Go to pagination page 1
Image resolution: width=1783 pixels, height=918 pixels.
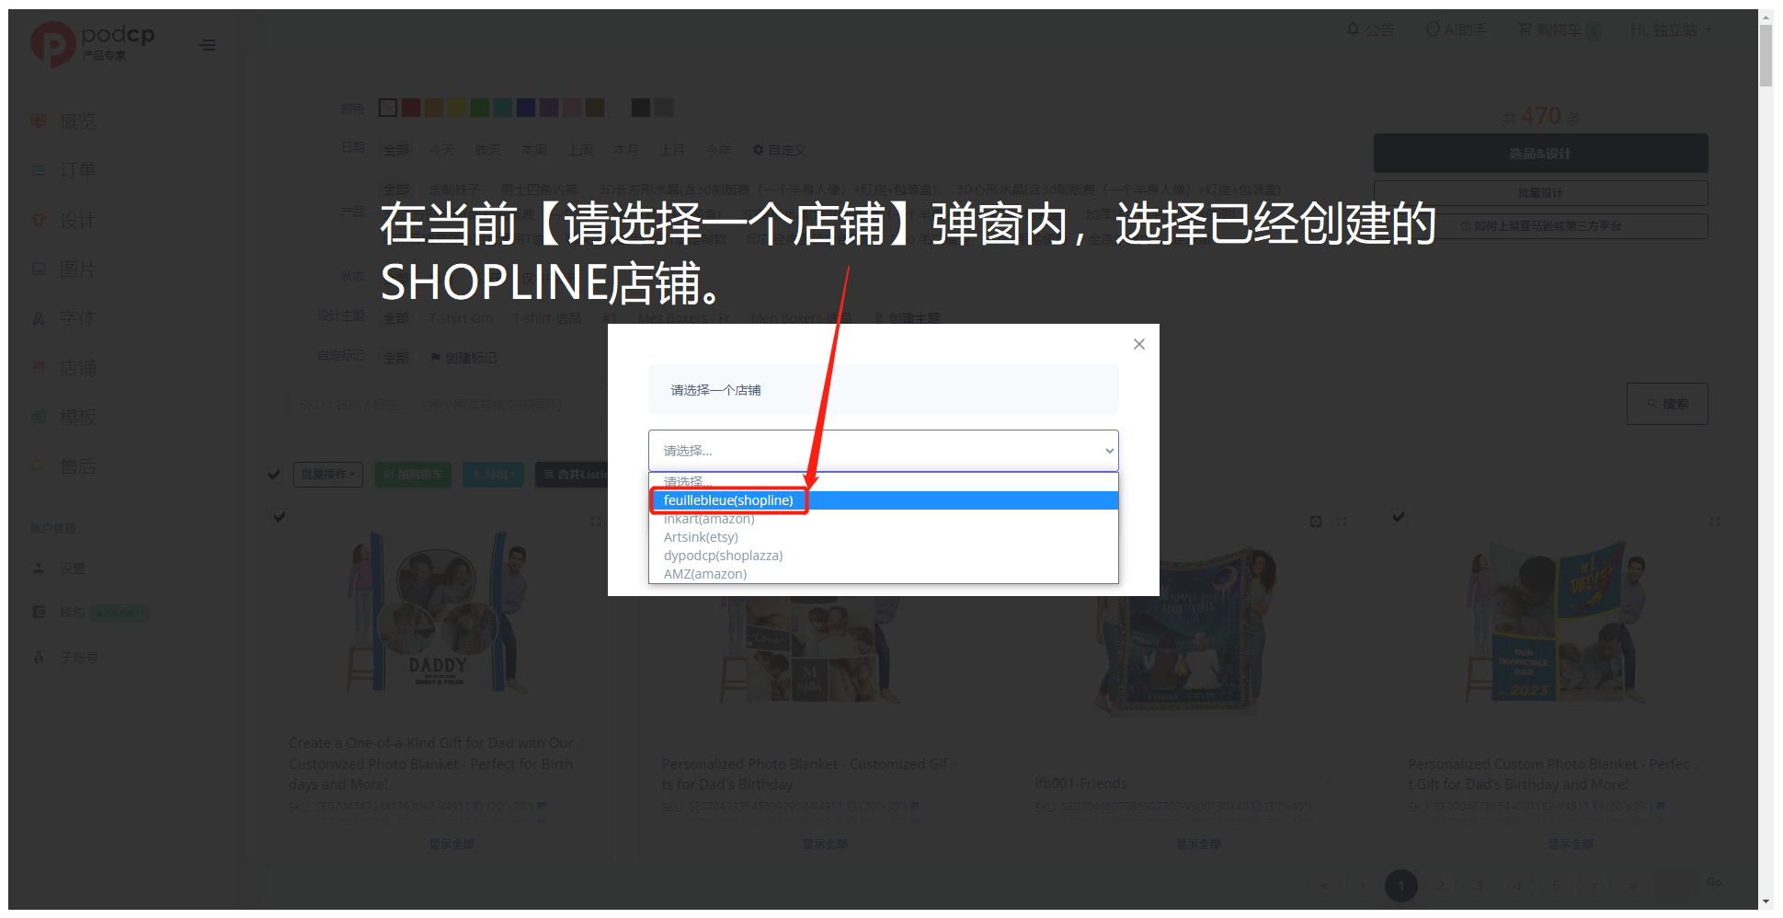(1401, 886)
